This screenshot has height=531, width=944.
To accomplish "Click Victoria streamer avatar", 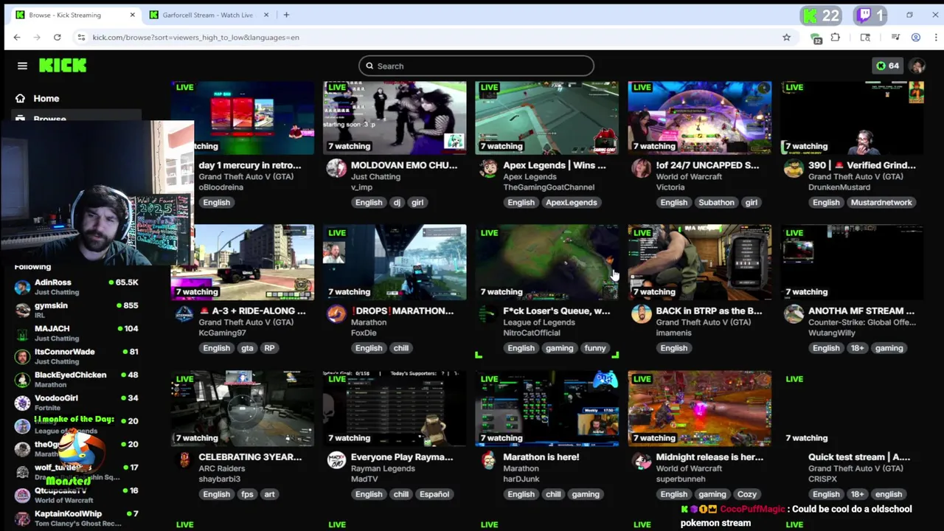I will pos(641,168).
